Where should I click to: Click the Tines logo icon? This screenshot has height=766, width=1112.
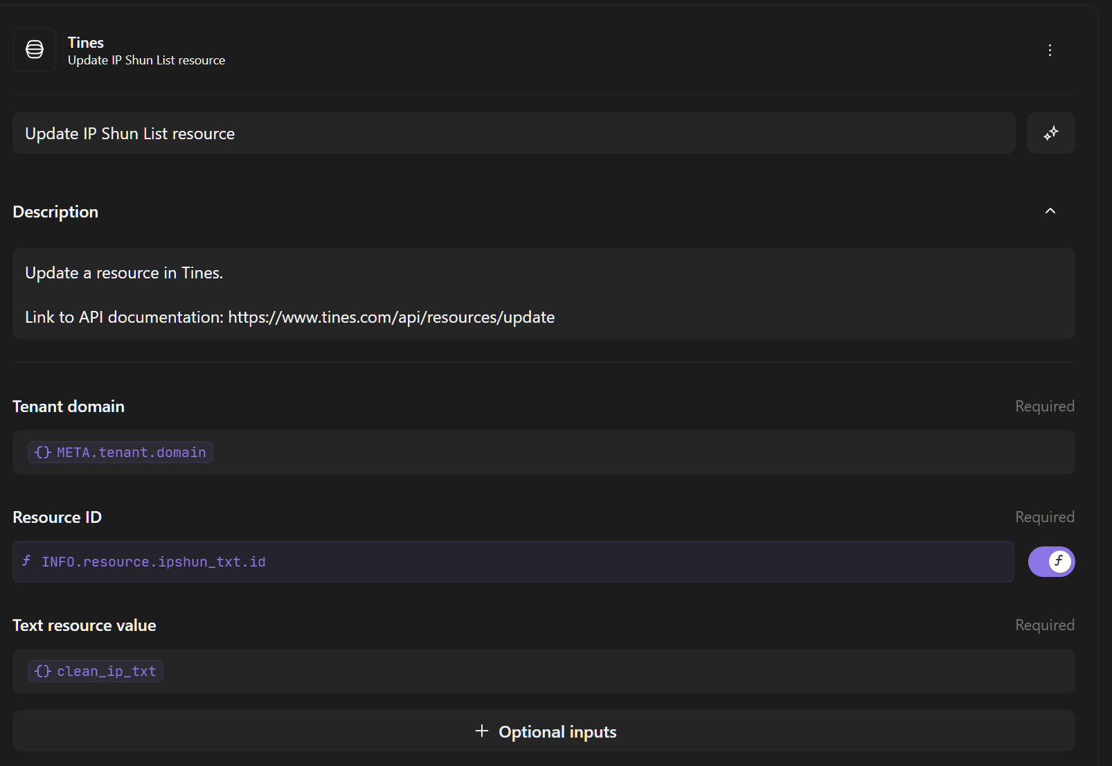(35, 50)
